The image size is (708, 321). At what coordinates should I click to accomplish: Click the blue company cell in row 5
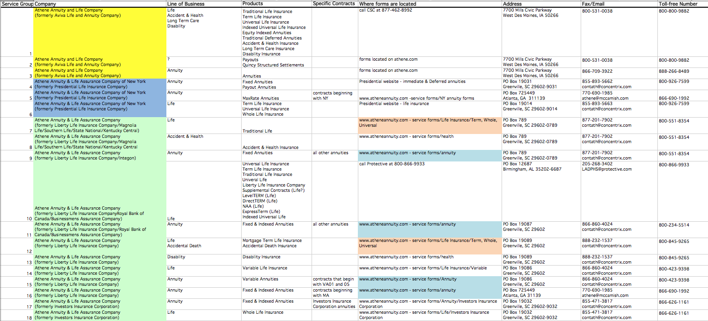(99, 95)
